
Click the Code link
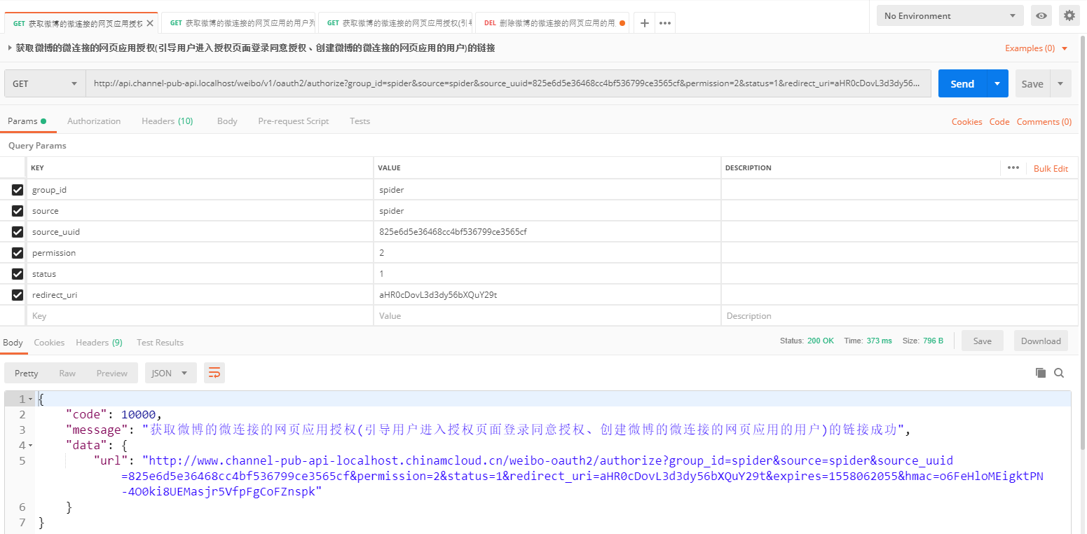point(999,122)
